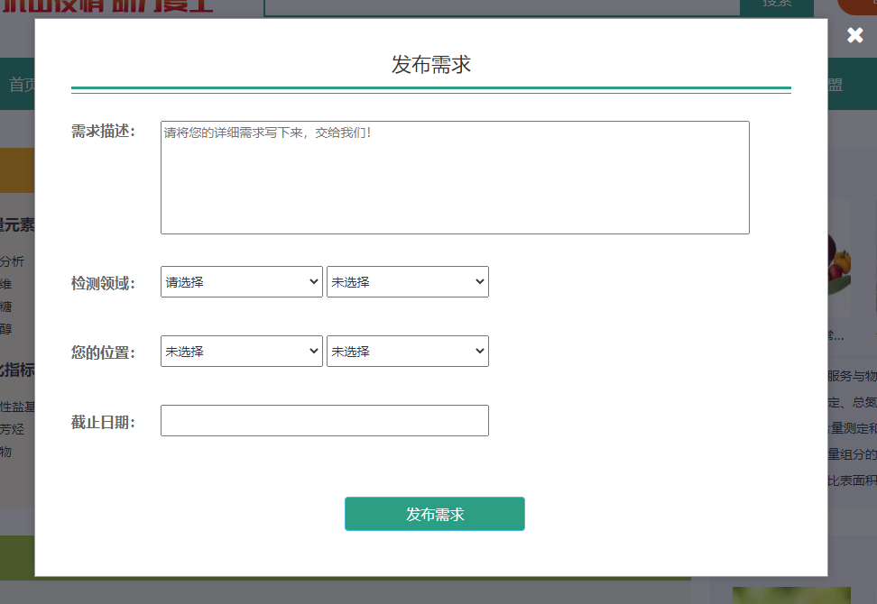Open the 比表面积 link on the right
This screenshot has width=877, height=604.
coord(851,480)
